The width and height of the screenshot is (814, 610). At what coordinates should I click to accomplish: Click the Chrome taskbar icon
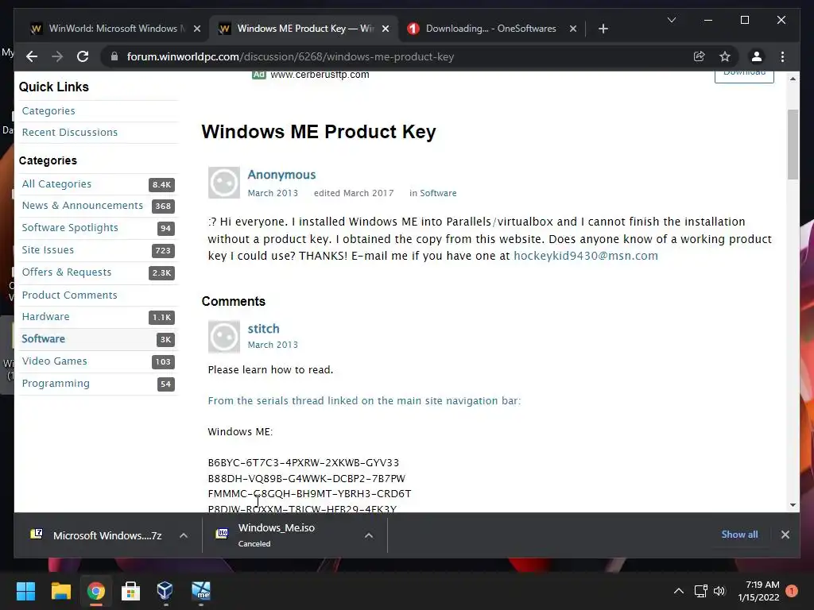tap(95, 591)
